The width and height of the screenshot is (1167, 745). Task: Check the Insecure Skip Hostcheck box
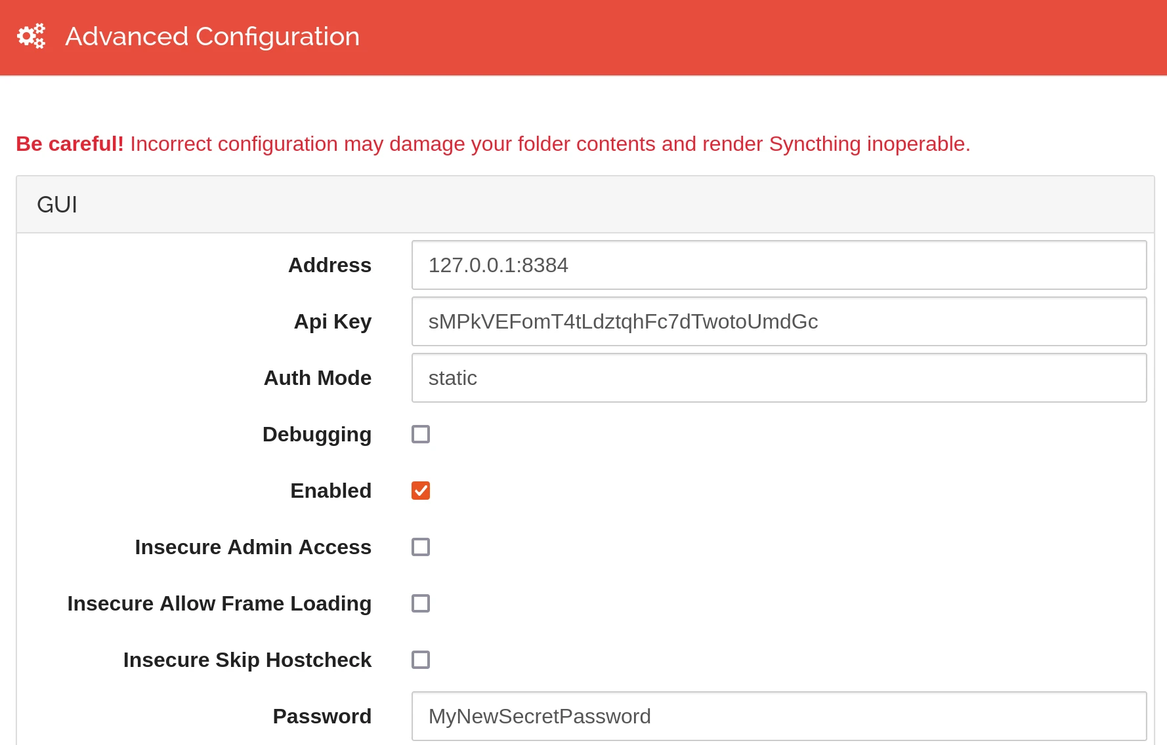point(421,660)
